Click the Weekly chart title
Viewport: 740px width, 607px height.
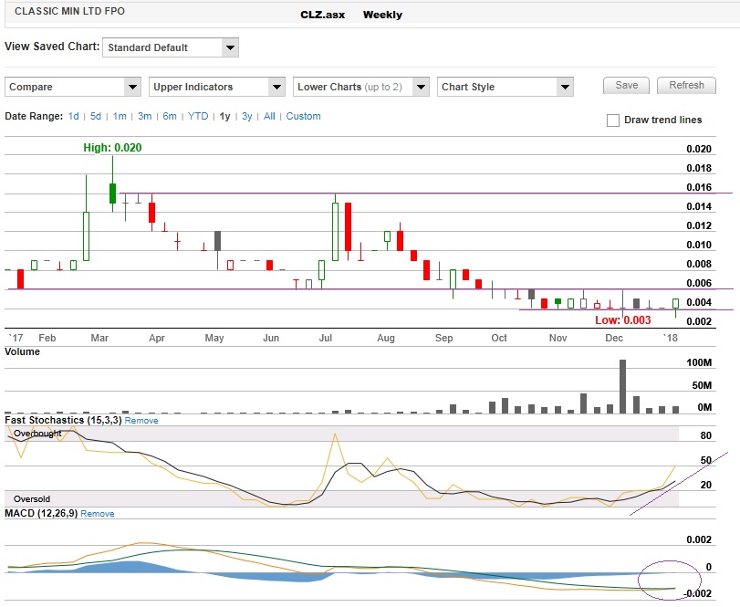pyautogui.click(x=382, y=15)
